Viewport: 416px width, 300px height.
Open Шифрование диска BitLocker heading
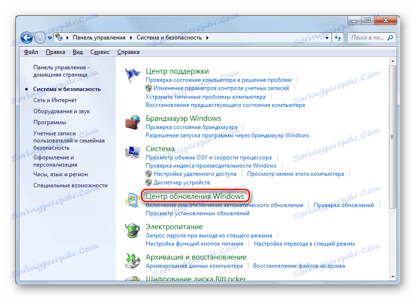coord(196,278)
